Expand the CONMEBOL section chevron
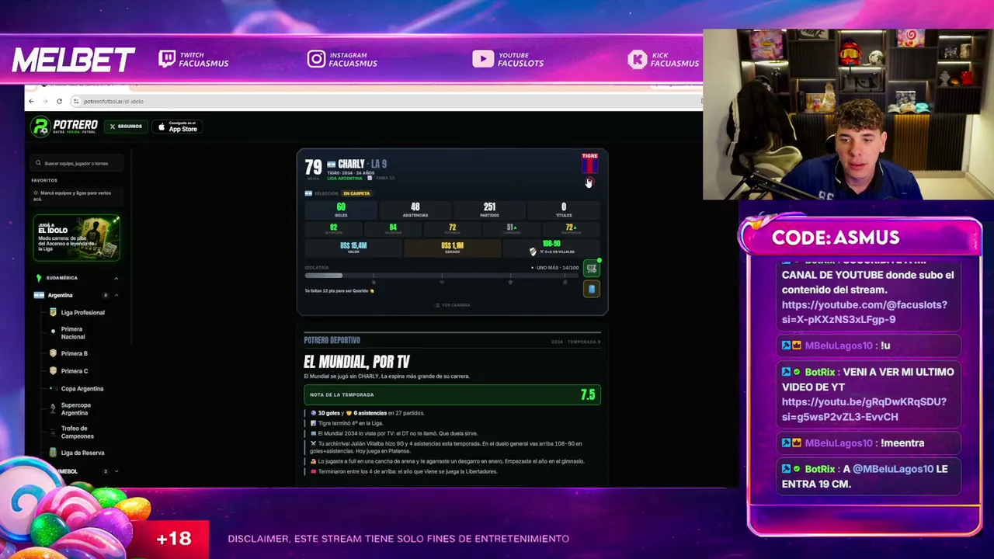 click(116, 471)
